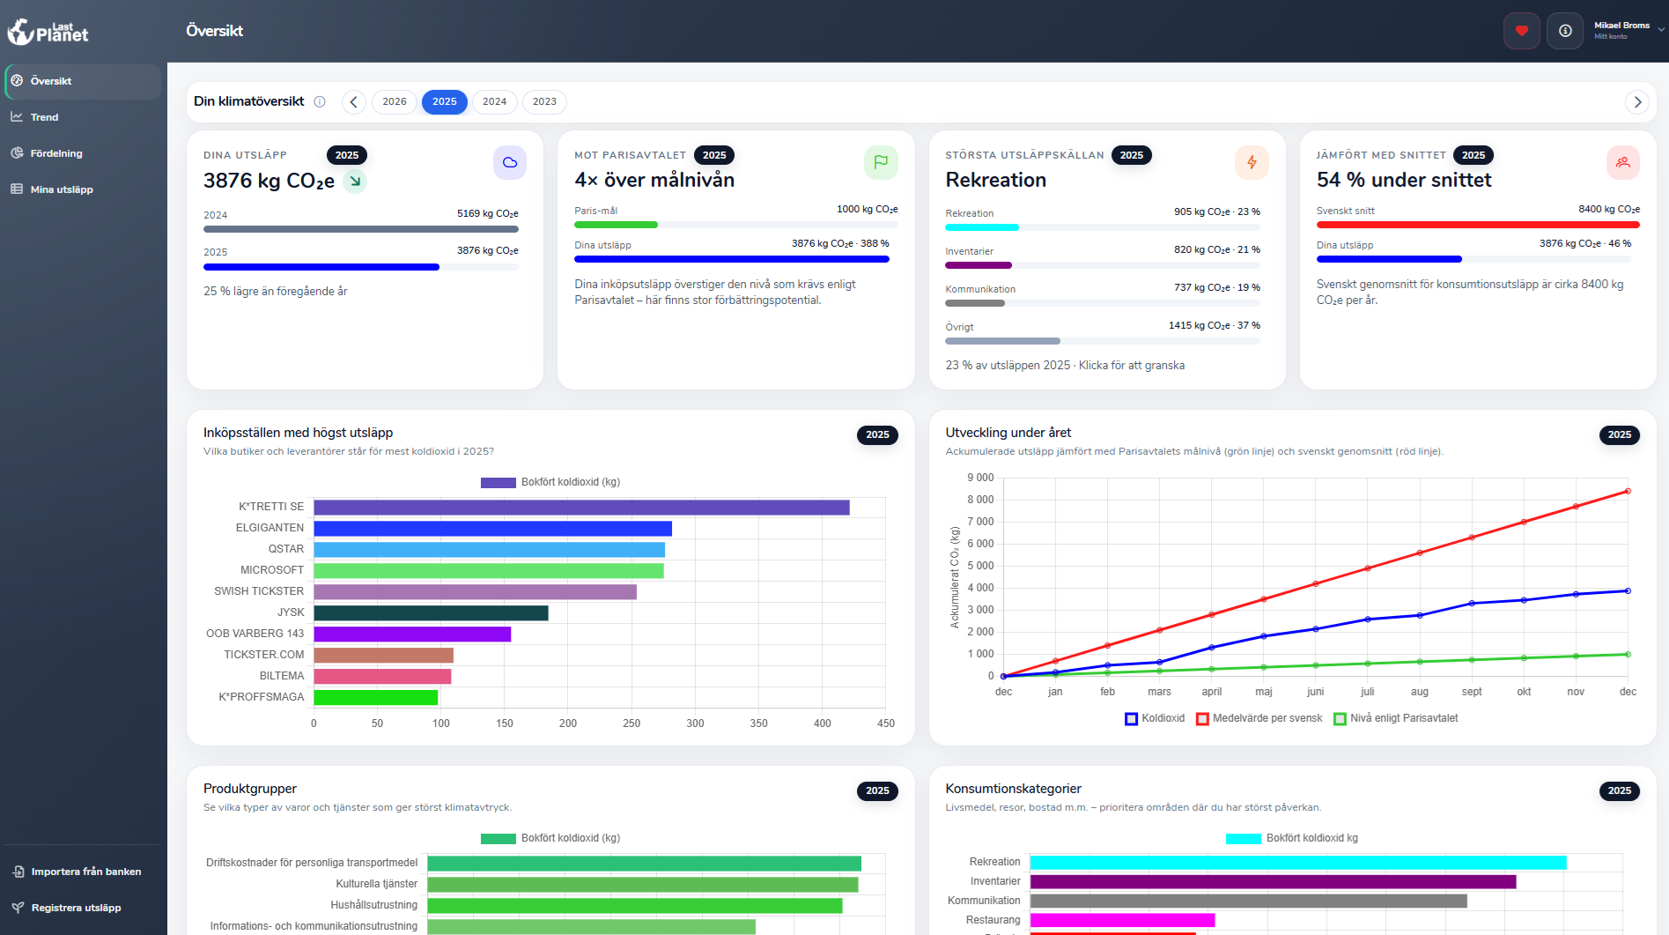
Task: Toggle Koldioxid legend in Utveckling chart
Action: (x=1155, y=719)
